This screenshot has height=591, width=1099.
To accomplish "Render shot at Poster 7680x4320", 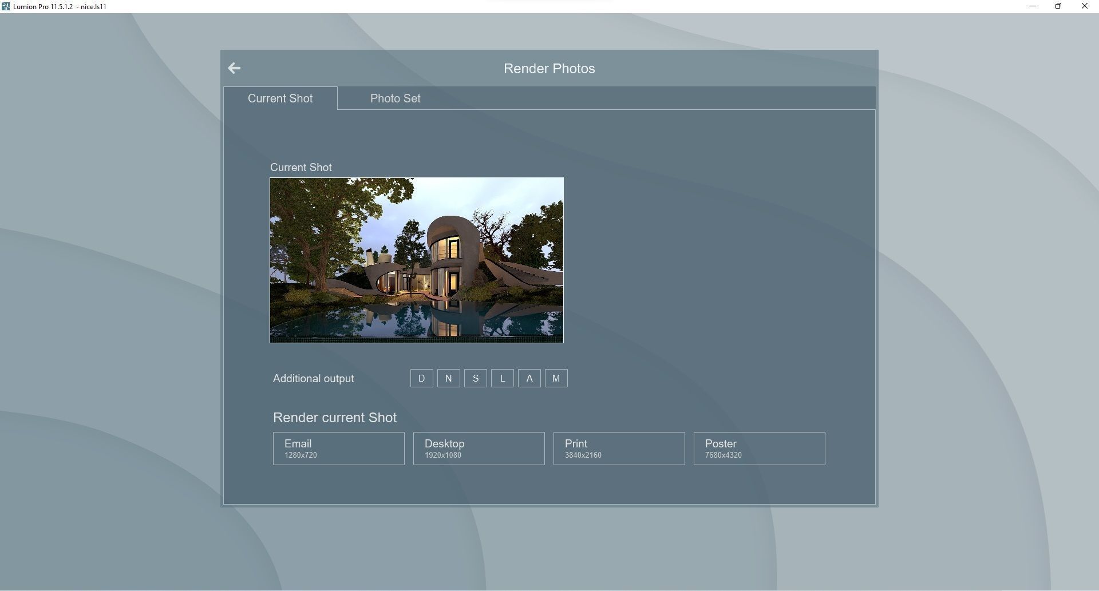I will click(759, 449).
